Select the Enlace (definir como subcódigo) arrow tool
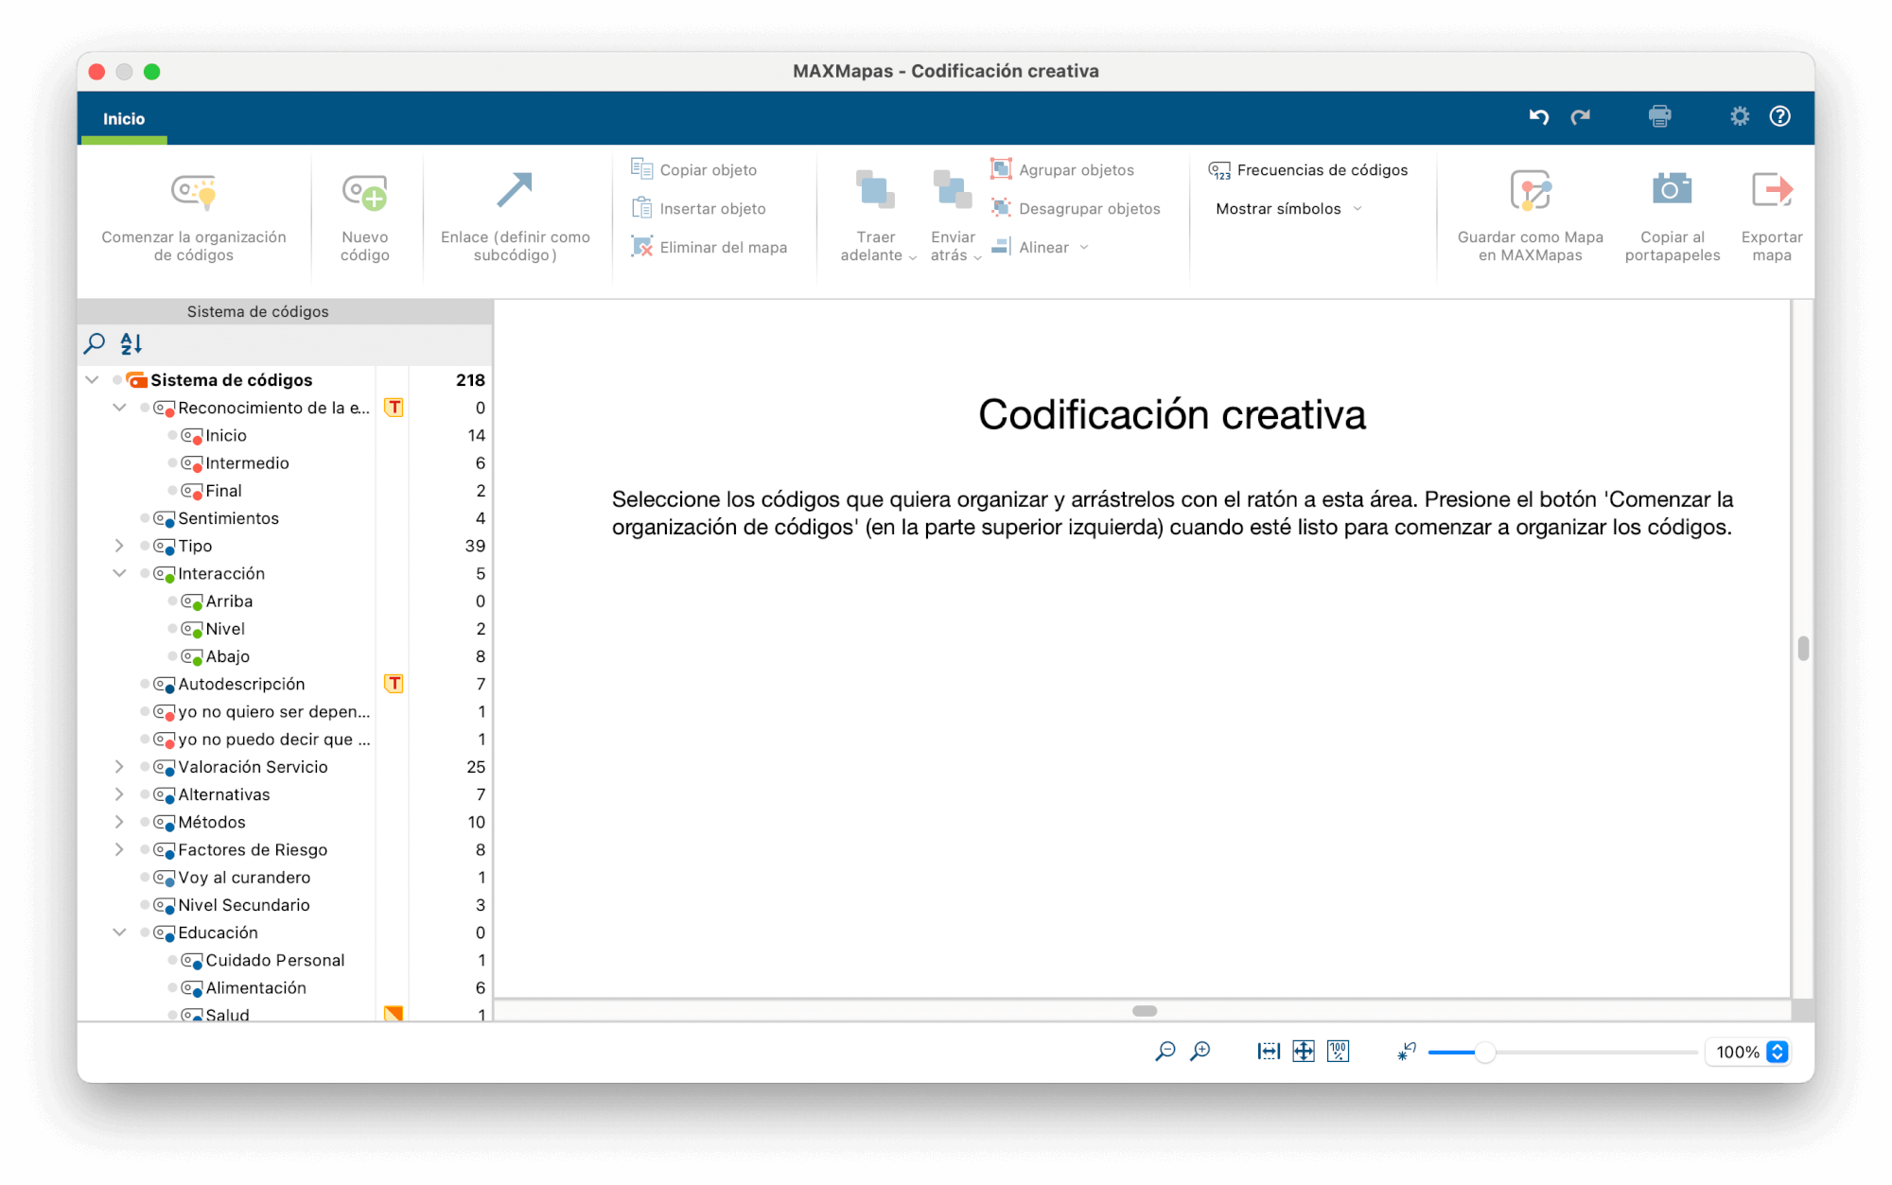The image size is (1892, 1185). 515,190
